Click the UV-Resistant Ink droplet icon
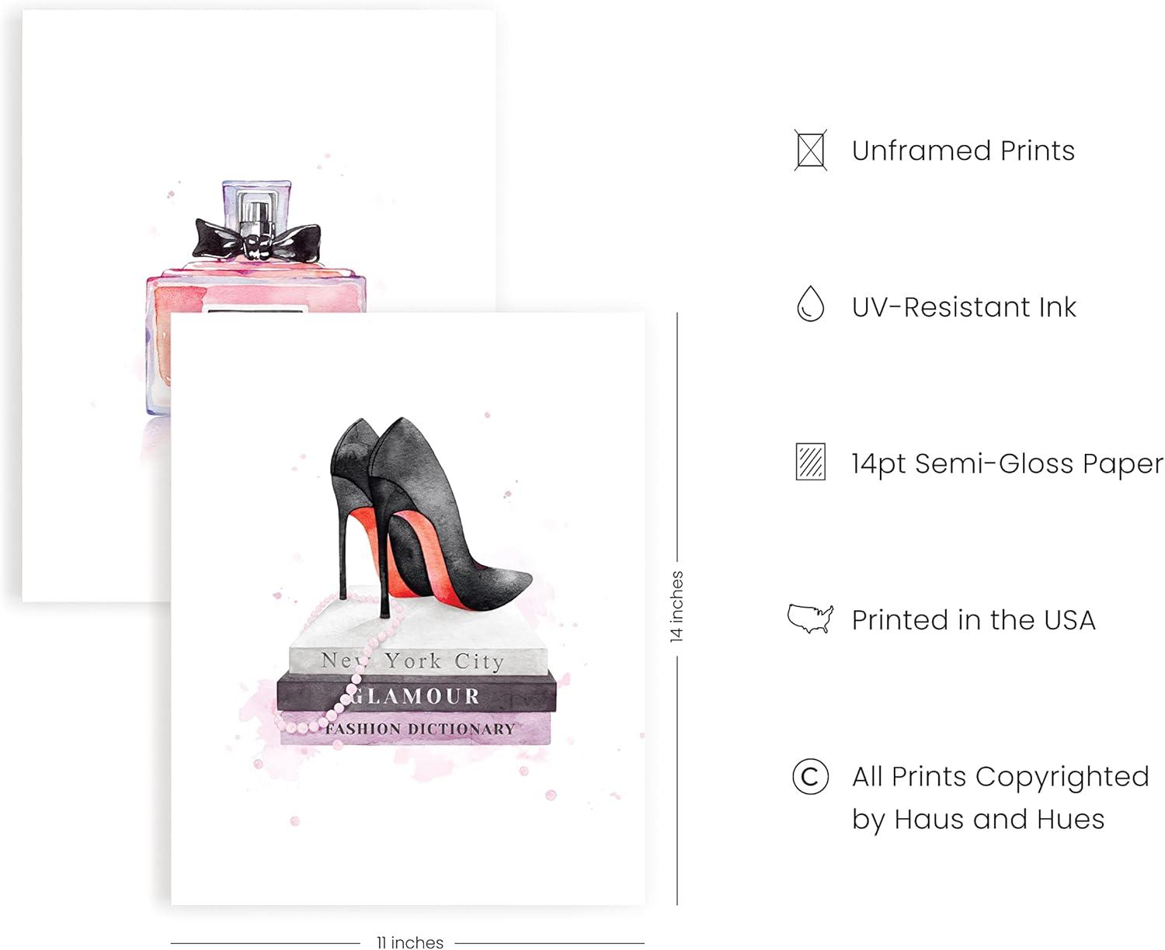This screenshot has width=1165, height=950. [x=810, y=303]
